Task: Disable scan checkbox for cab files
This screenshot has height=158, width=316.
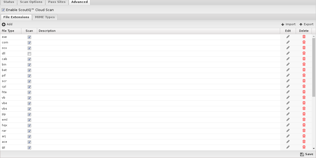Action: click(30, 59)
